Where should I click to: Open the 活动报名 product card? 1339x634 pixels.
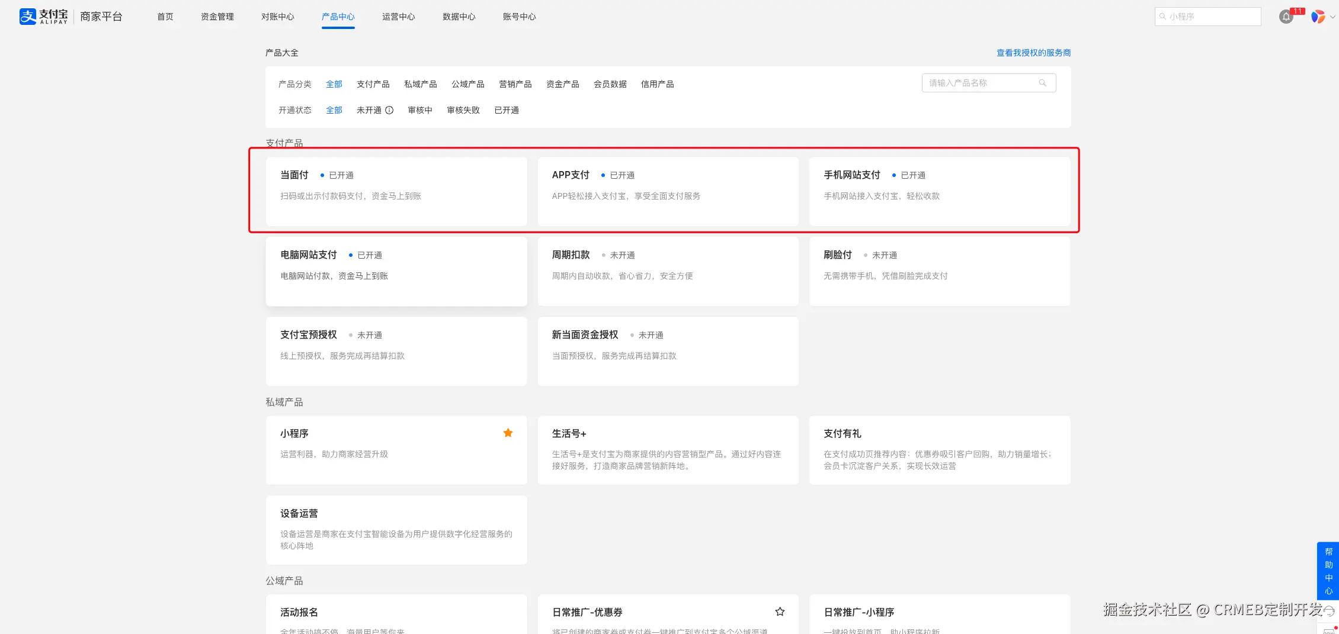[x=396, y=614]
